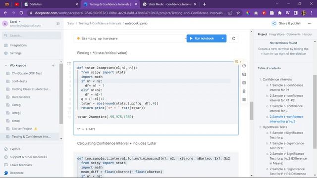Open the code cell's more-actions menu

click(244, 100)
